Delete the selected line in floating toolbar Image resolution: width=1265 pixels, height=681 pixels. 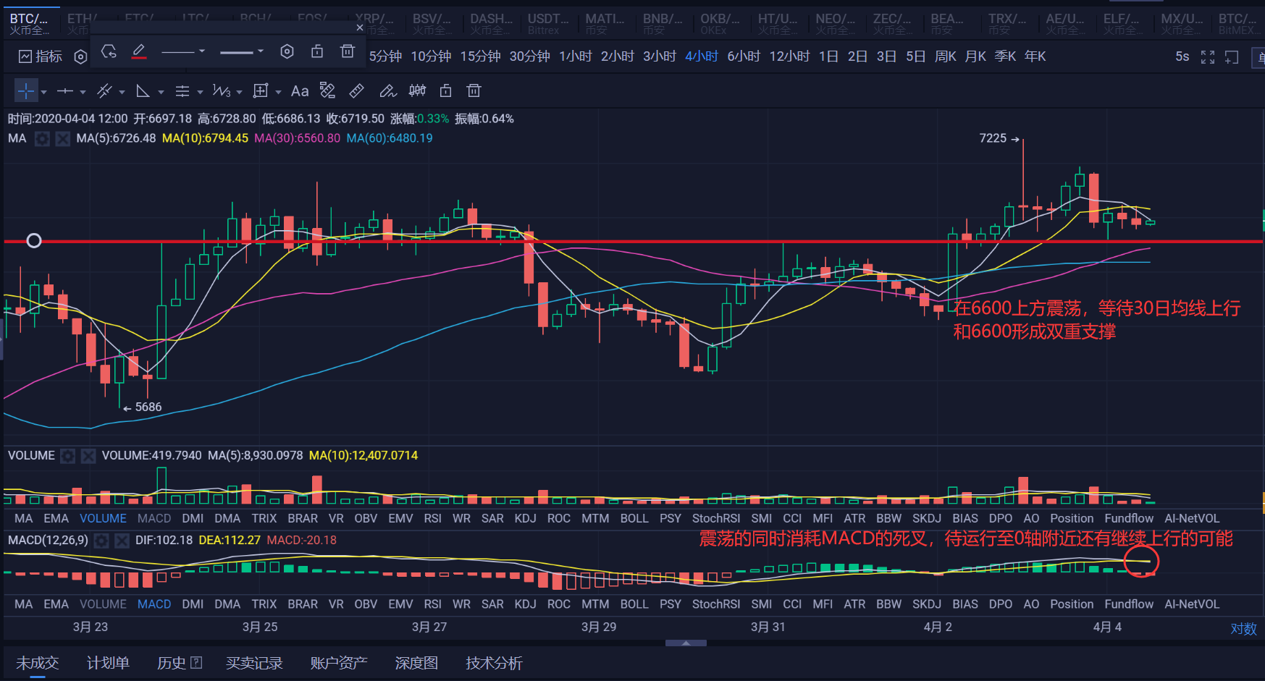click(x=348, y=51)
